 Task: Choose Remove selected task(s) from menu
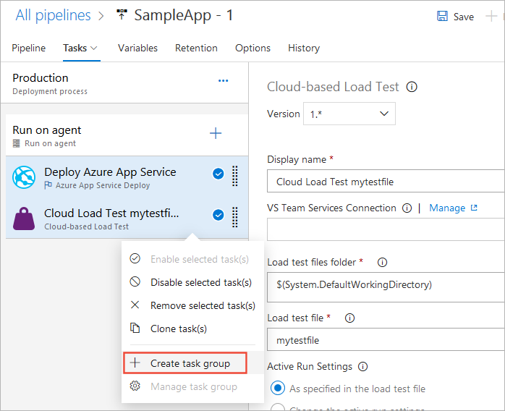[x=192, y=305]
